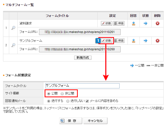Select 非公開 radio for サイト掲載
The width and height of the screenshot is (167, 127).
tap(62, 94)
